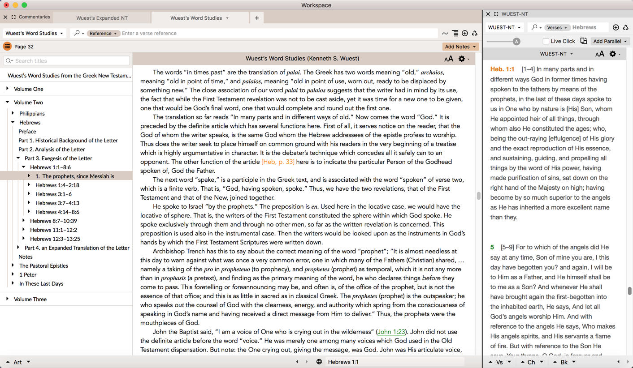Collapse Part 3. Exegesis of the Letter
The image size is (633, 368).
click(18, 158)
